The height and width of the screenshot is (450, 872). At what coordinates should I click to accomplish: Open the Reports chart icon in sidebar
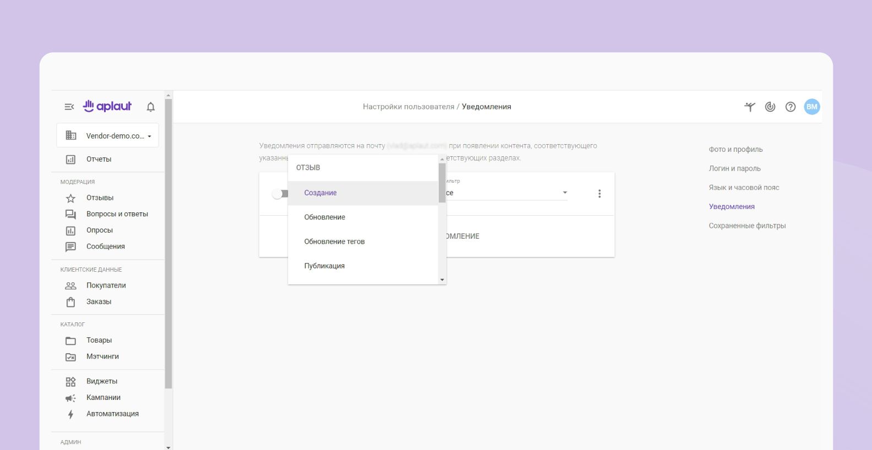pyautogui.click(x=70, y=160)
